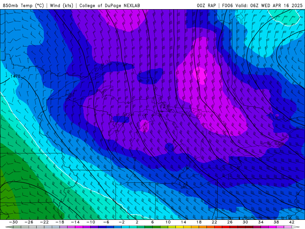Click the 38 colorbar tick label
The height and width of the screenshot is (229, 305).
click(276, 222)
